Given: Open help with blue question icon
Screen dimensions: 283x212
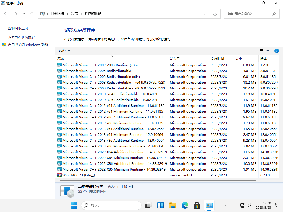Looking at the screenshot, I should pos(276,51).
